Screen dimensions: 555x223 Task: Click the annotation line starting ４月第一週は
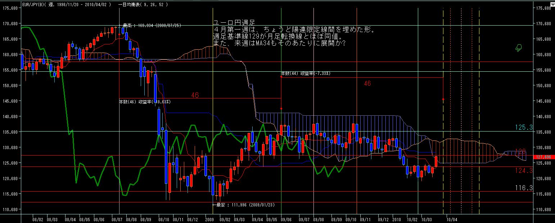pos(294,30)
